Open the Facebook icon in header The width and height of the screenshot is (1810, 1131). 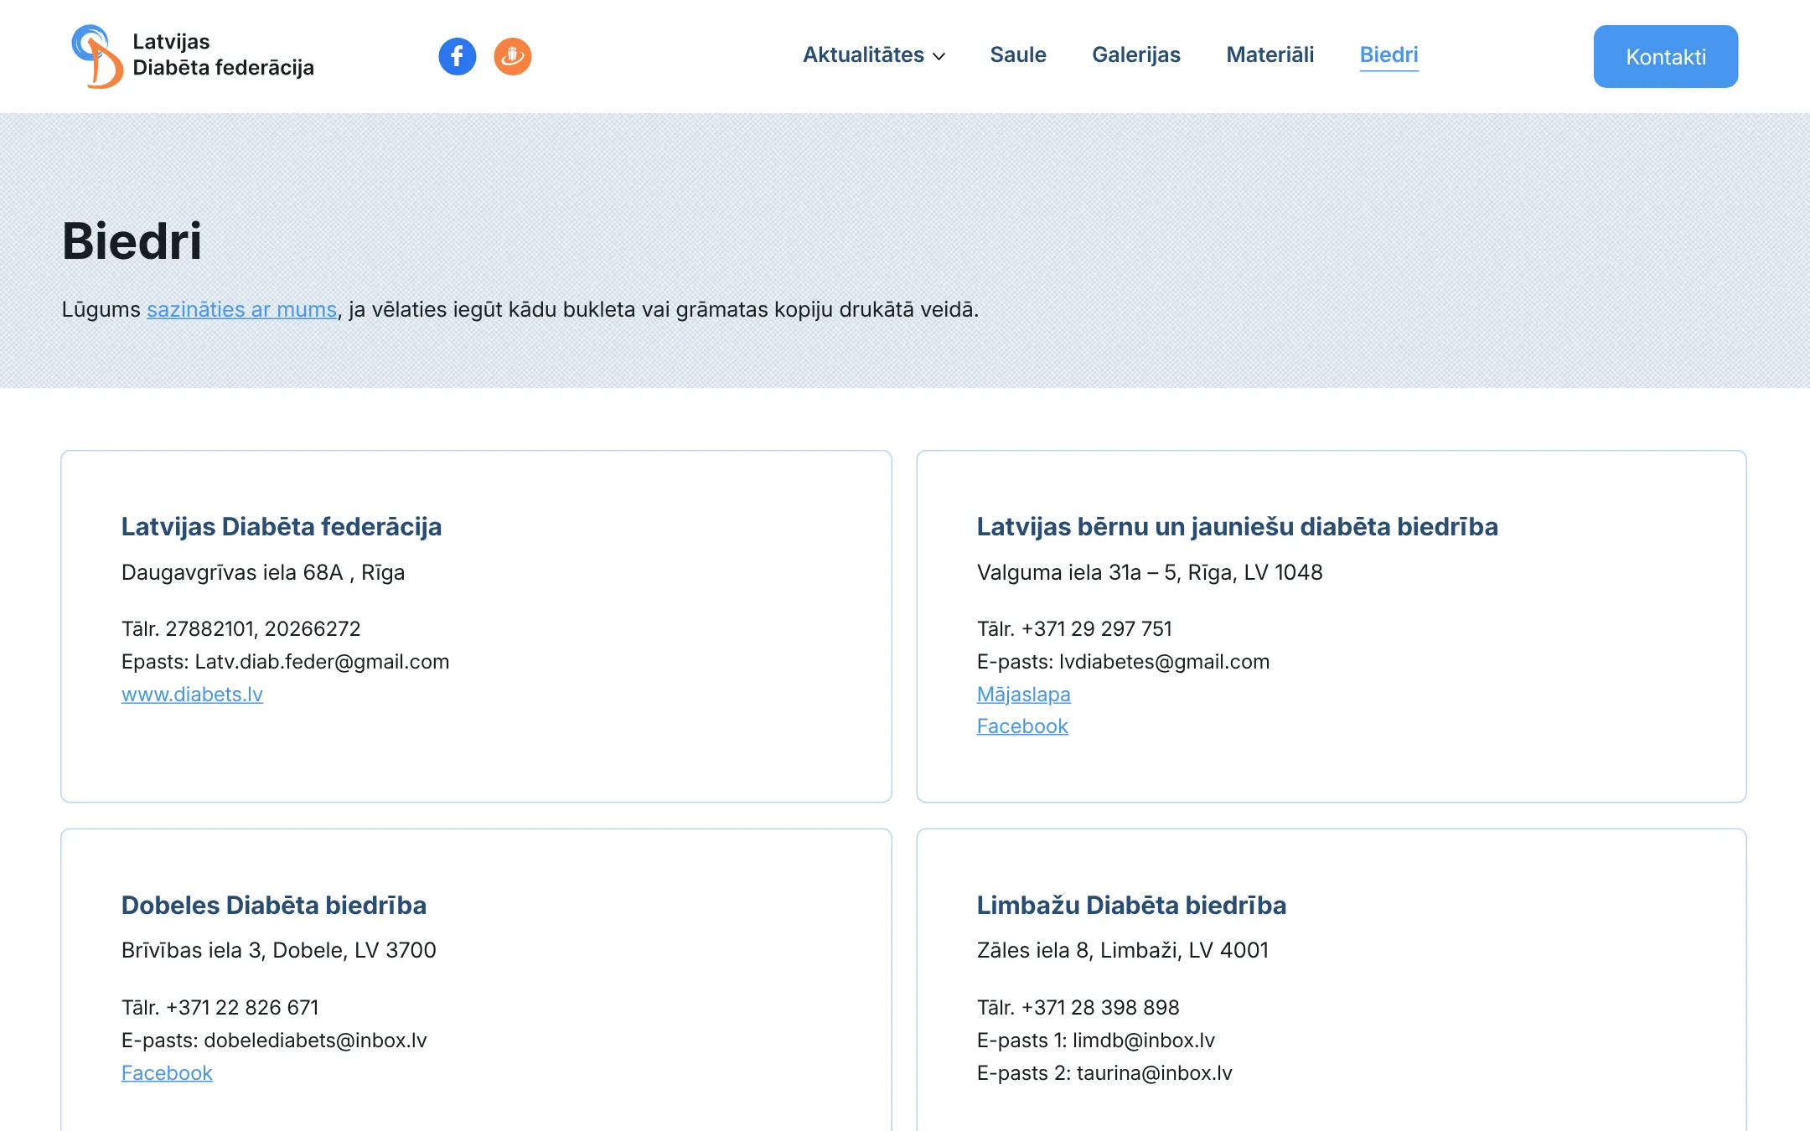pyautogui.click(x=458, y=56)
